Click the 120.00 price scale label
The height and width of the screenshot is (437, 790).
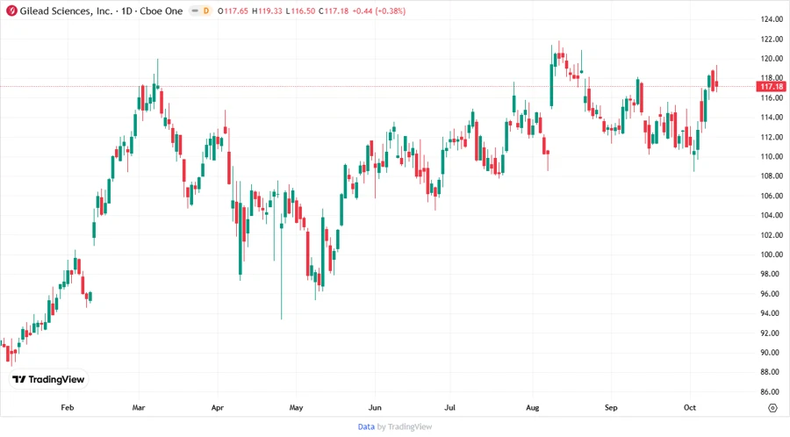[772, 59]
